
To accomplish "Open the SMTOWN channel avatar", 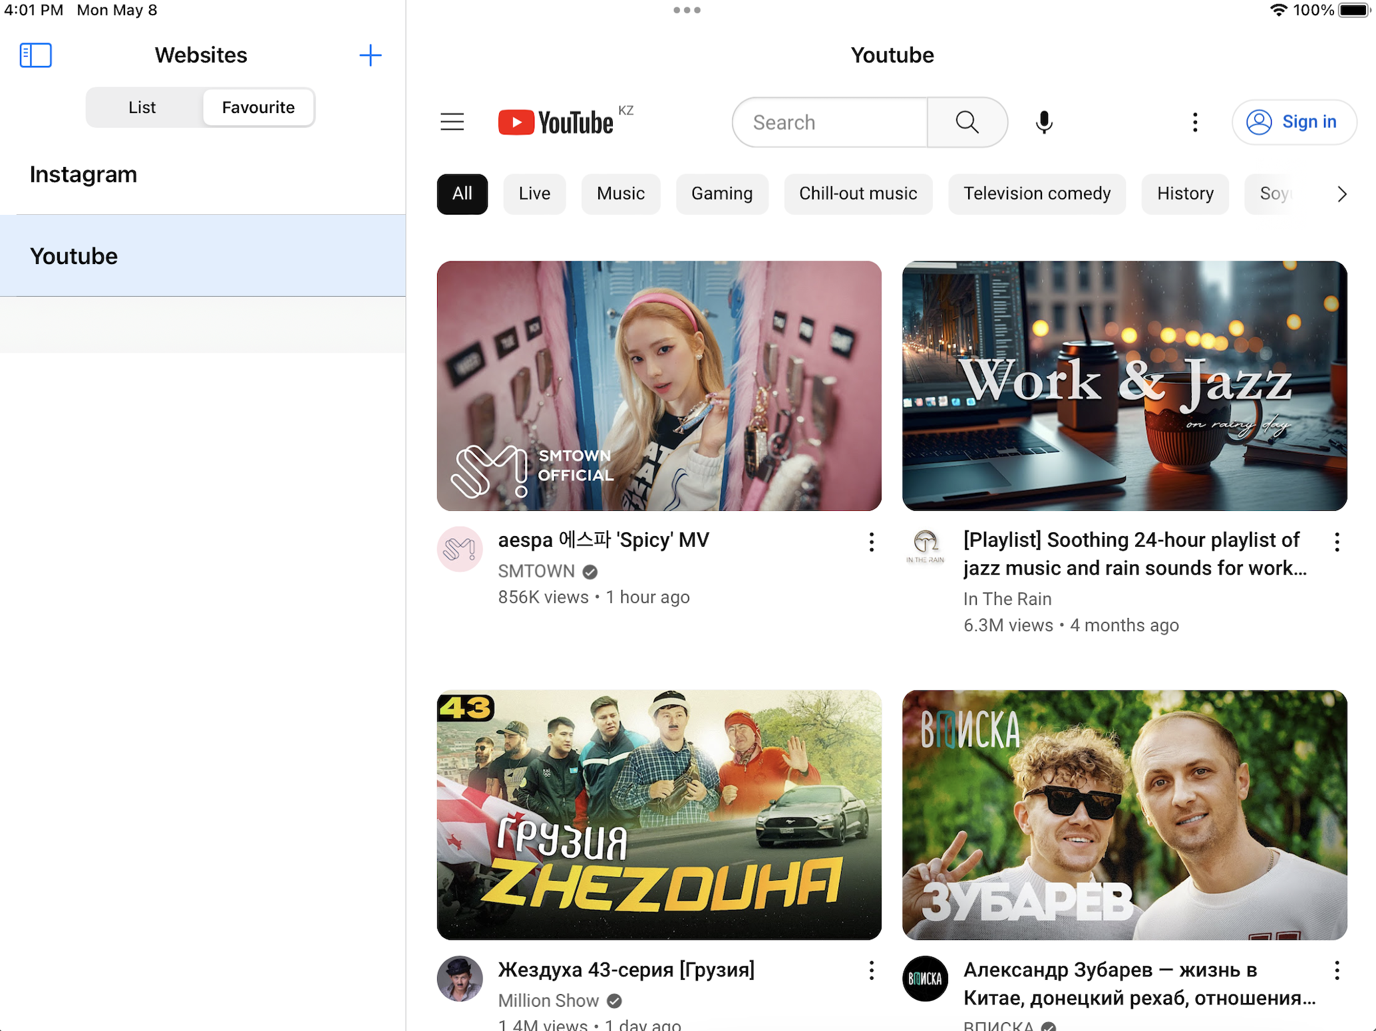I will point(460,549).
